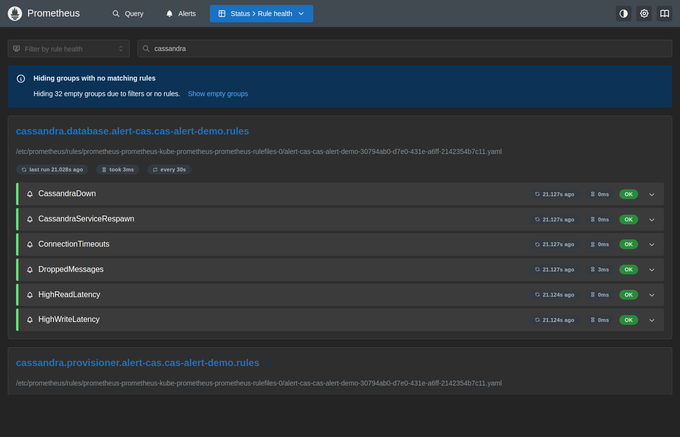
Task: Click the bell icon beside HighWriteLatency
Action: pos(30,319)
